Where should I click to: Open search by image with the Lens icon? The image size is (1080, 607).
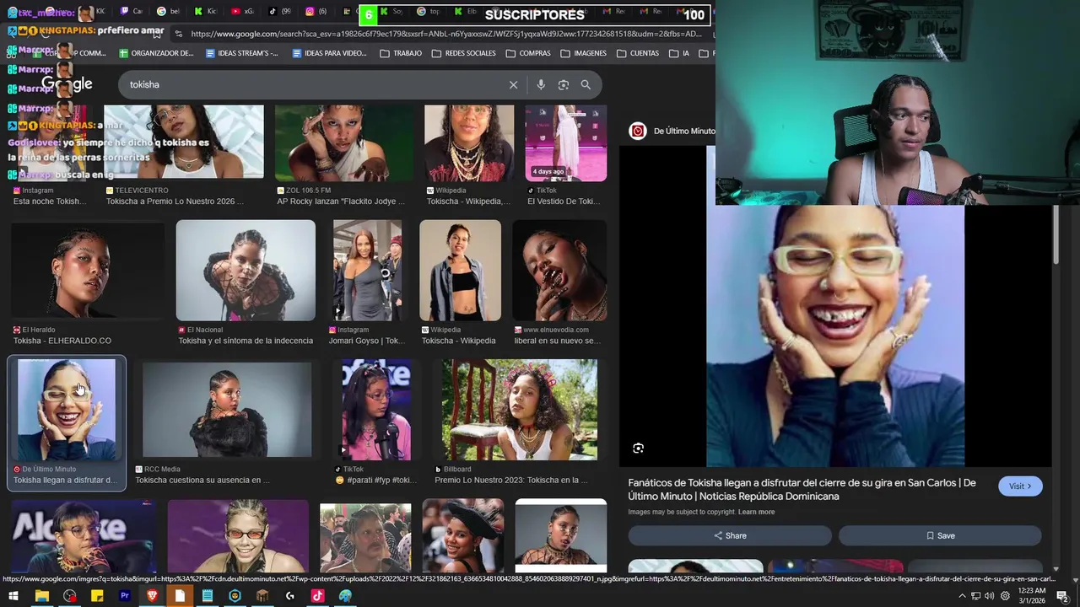point(564,84)
